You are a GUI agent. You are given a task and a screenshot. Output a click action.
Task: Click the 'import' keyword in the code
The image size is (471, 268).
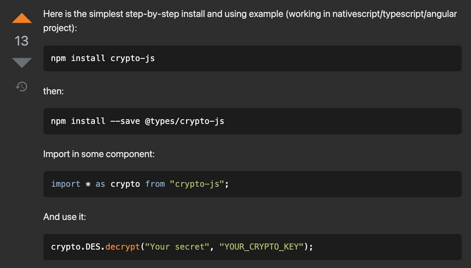coord(66,184)
